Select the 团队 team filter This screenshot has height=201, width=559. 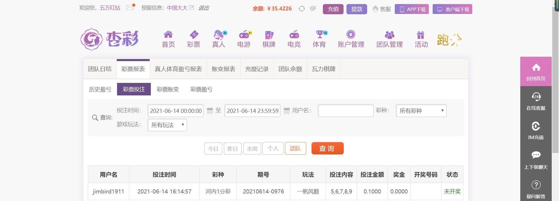pos(296,148)
